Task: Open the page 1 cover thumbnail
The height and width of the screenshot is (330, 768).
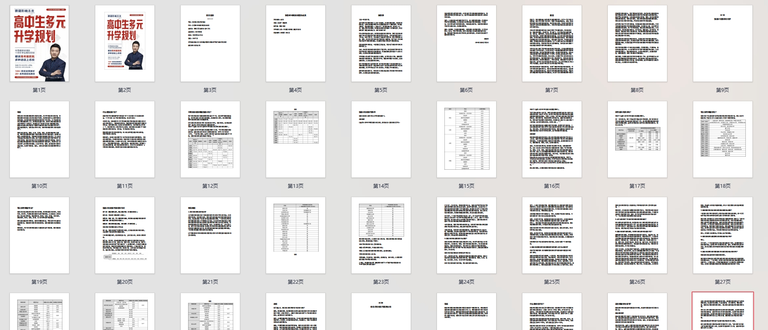Action: pos(39,43)
